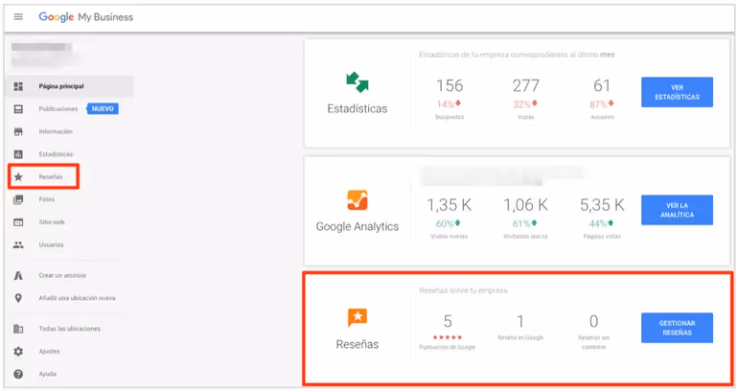Open Fotos in the sidebar
738x391 pixels.
[47, 199]
